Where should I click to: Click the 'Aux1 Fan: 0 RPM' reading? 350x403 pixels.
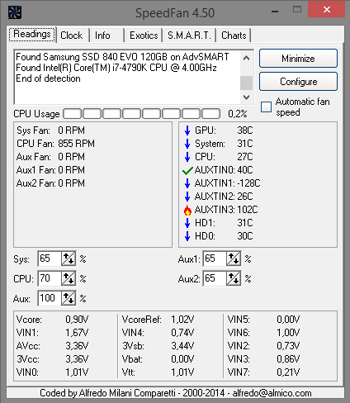tap(50, 170)
